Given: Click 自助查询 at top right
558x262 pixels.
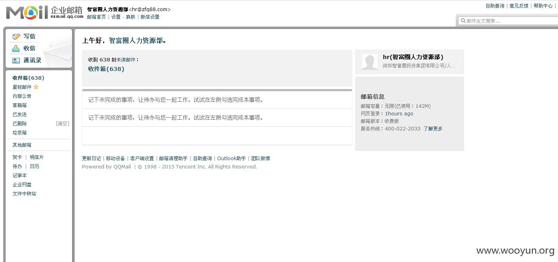Looking at the screenshot, I should pos(495,6).
